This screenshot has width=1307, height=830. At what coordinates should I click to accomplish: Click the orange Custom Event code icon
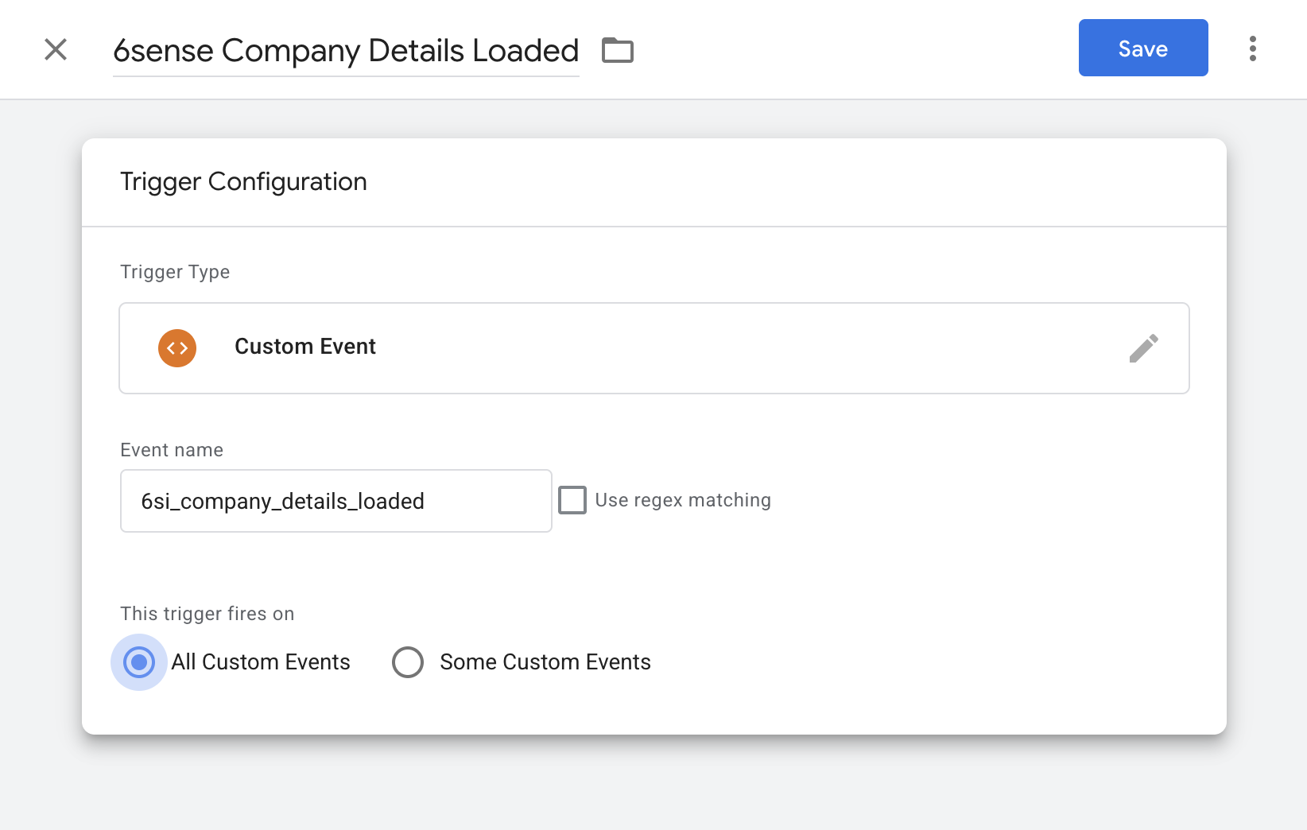coord(177,348)
